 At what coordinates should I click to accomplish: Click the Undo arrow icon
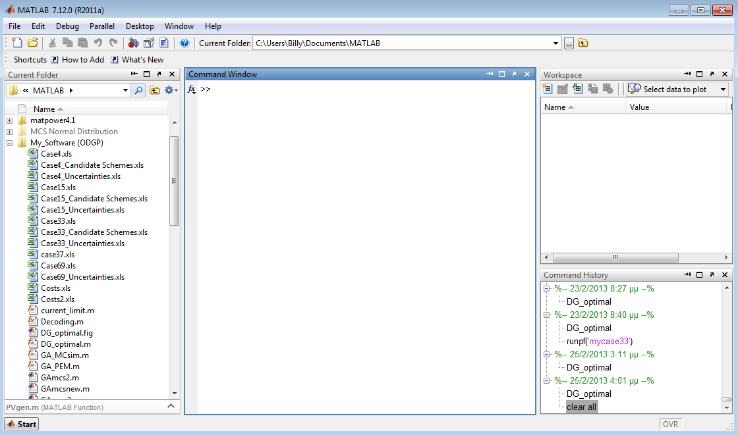[x=98, y=43]
